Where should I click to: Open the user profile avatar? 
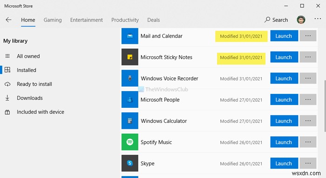(x=301, y=20)
